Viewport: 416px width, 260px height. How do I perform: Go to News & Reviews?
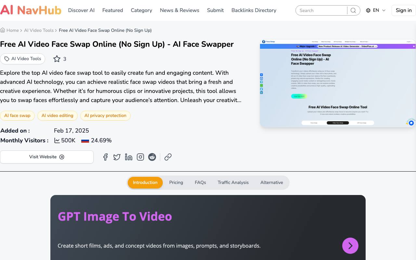point(179,10)
